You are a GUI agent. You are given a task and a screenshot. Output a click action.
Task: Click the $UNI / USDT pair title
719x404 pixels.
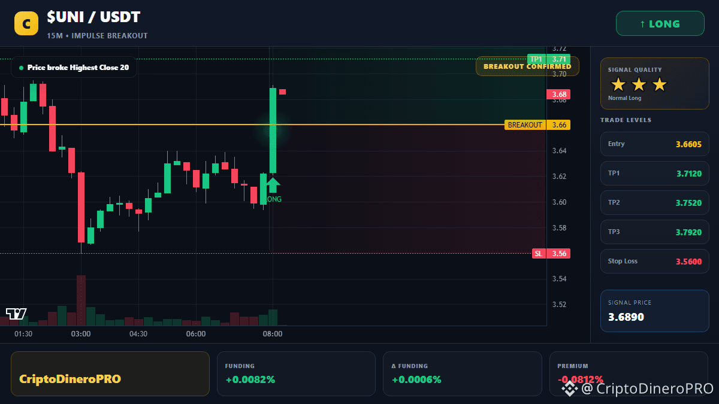point(93,17)
